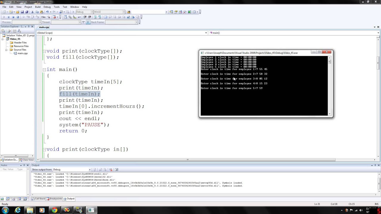The image size is (381, 214).
Task: Click the Windows Start button
Action: point(5,210)
